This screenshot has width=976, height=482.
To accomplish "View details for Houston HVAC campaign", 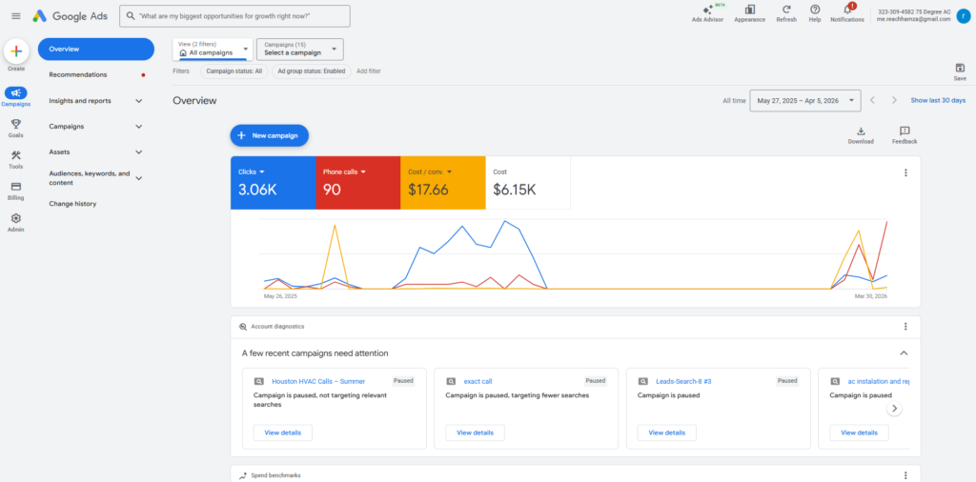I will point(282,432).
